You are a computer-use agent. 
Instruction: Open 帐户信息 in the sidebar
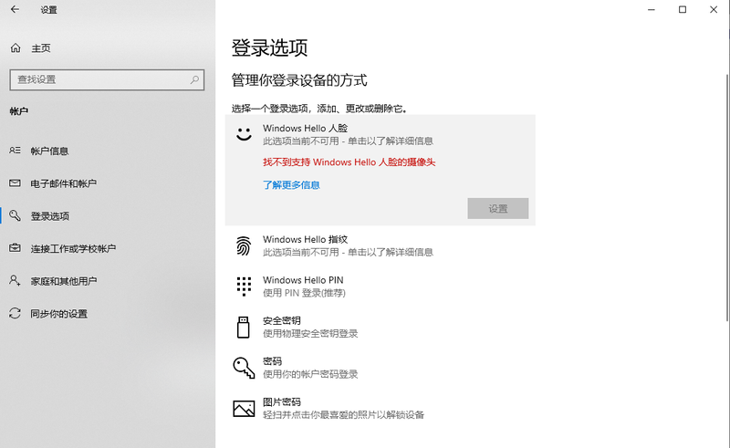(x=49, y=151)
